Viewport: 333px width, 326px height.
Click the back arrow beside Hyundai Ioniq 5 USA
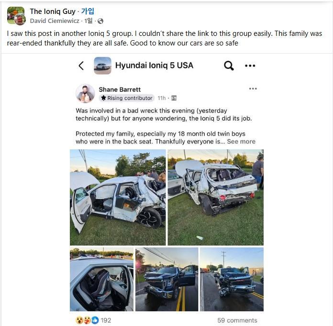pos(81,66)
